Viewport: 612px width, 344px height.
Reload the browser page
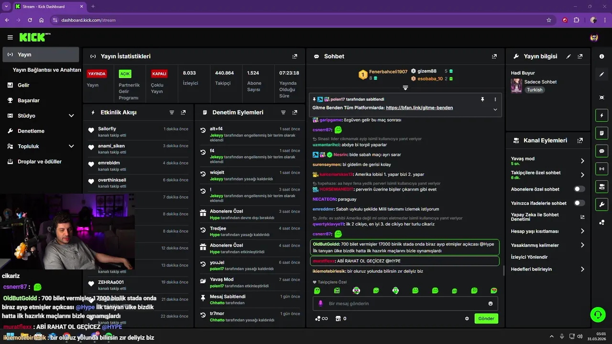(30, 20)
